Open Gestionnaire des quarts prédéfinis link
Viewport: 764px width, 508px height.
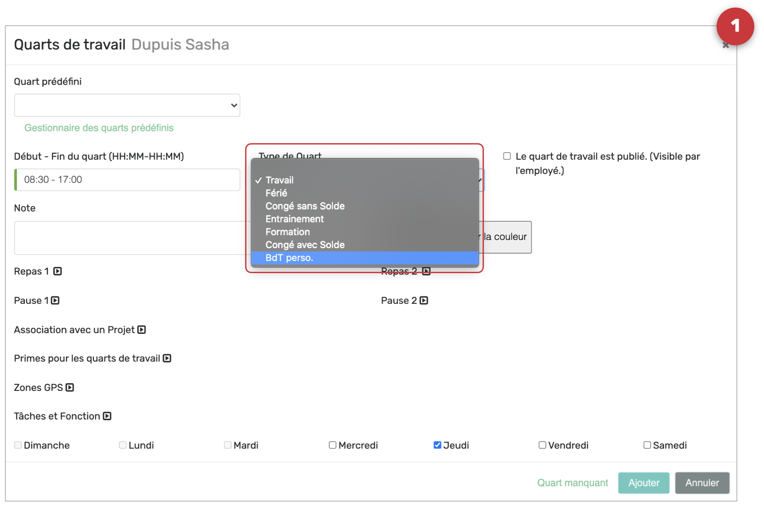coord(99,128)
